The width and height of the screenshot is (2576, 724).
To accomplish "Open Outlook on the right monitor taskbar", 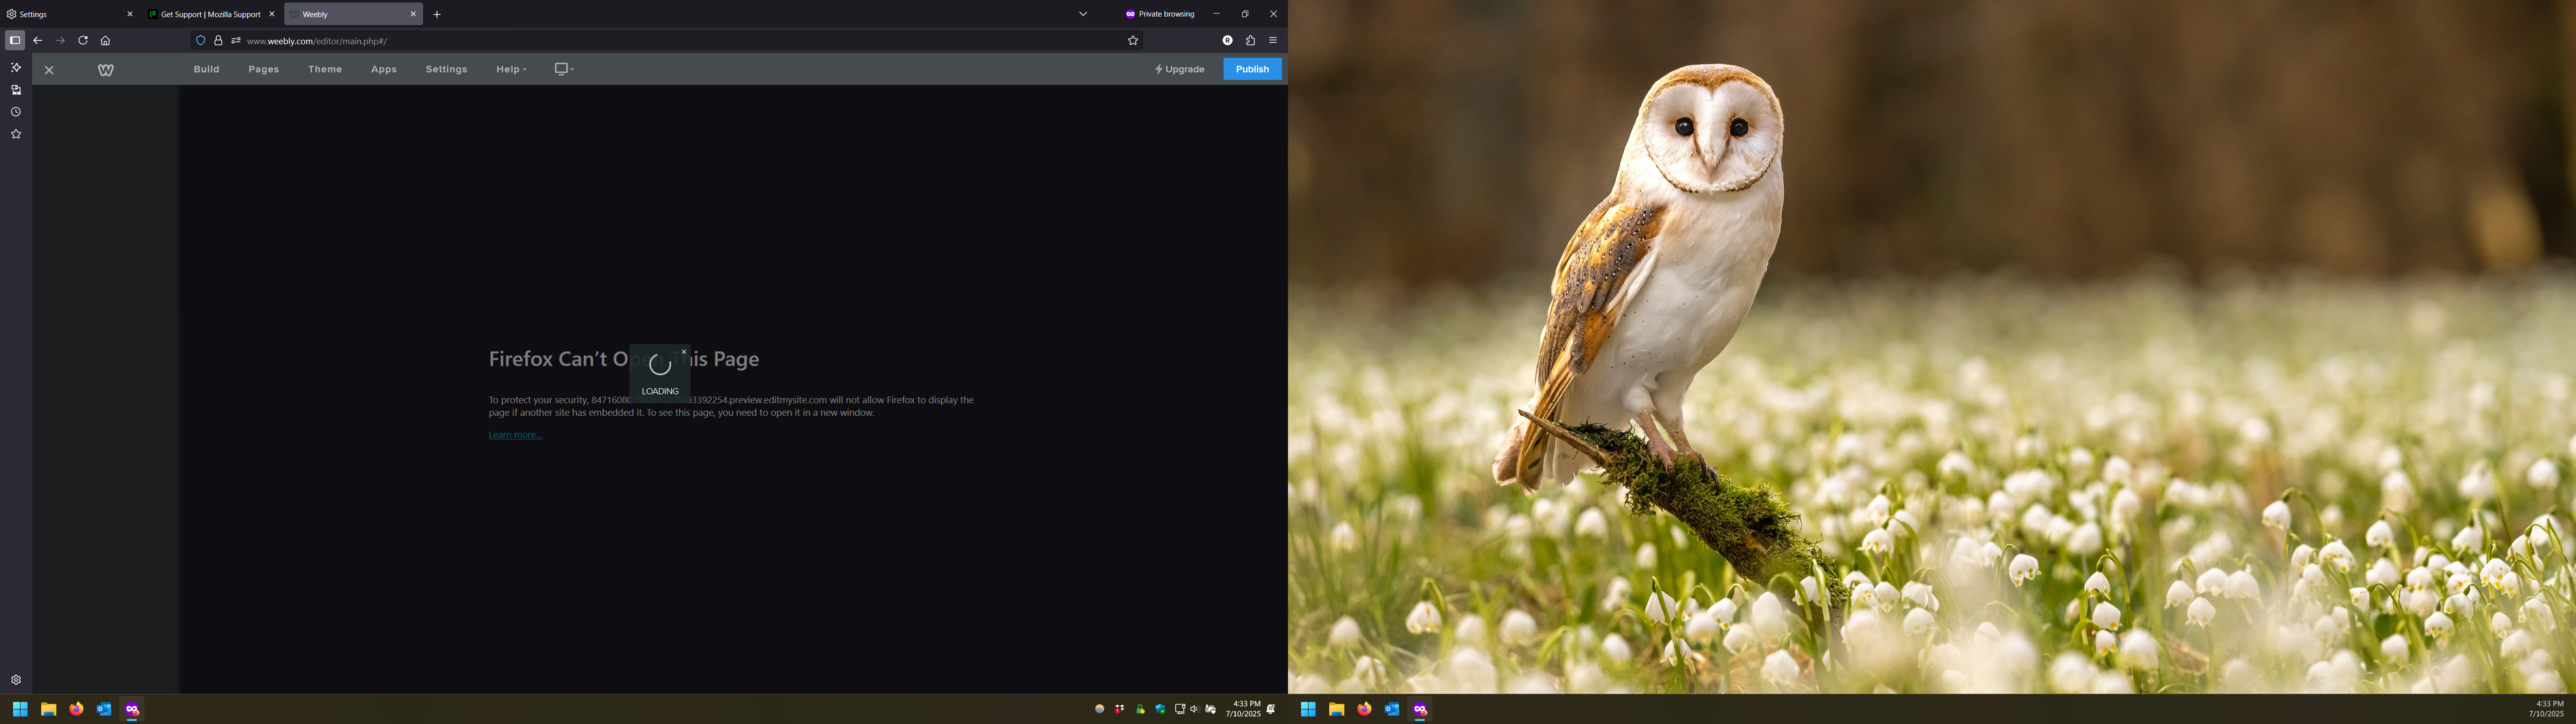I will pyautogui.click(x=1392, y=709).
